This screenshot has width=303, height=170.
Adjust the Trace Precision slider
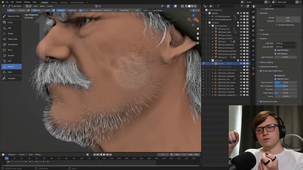point(285,83)
